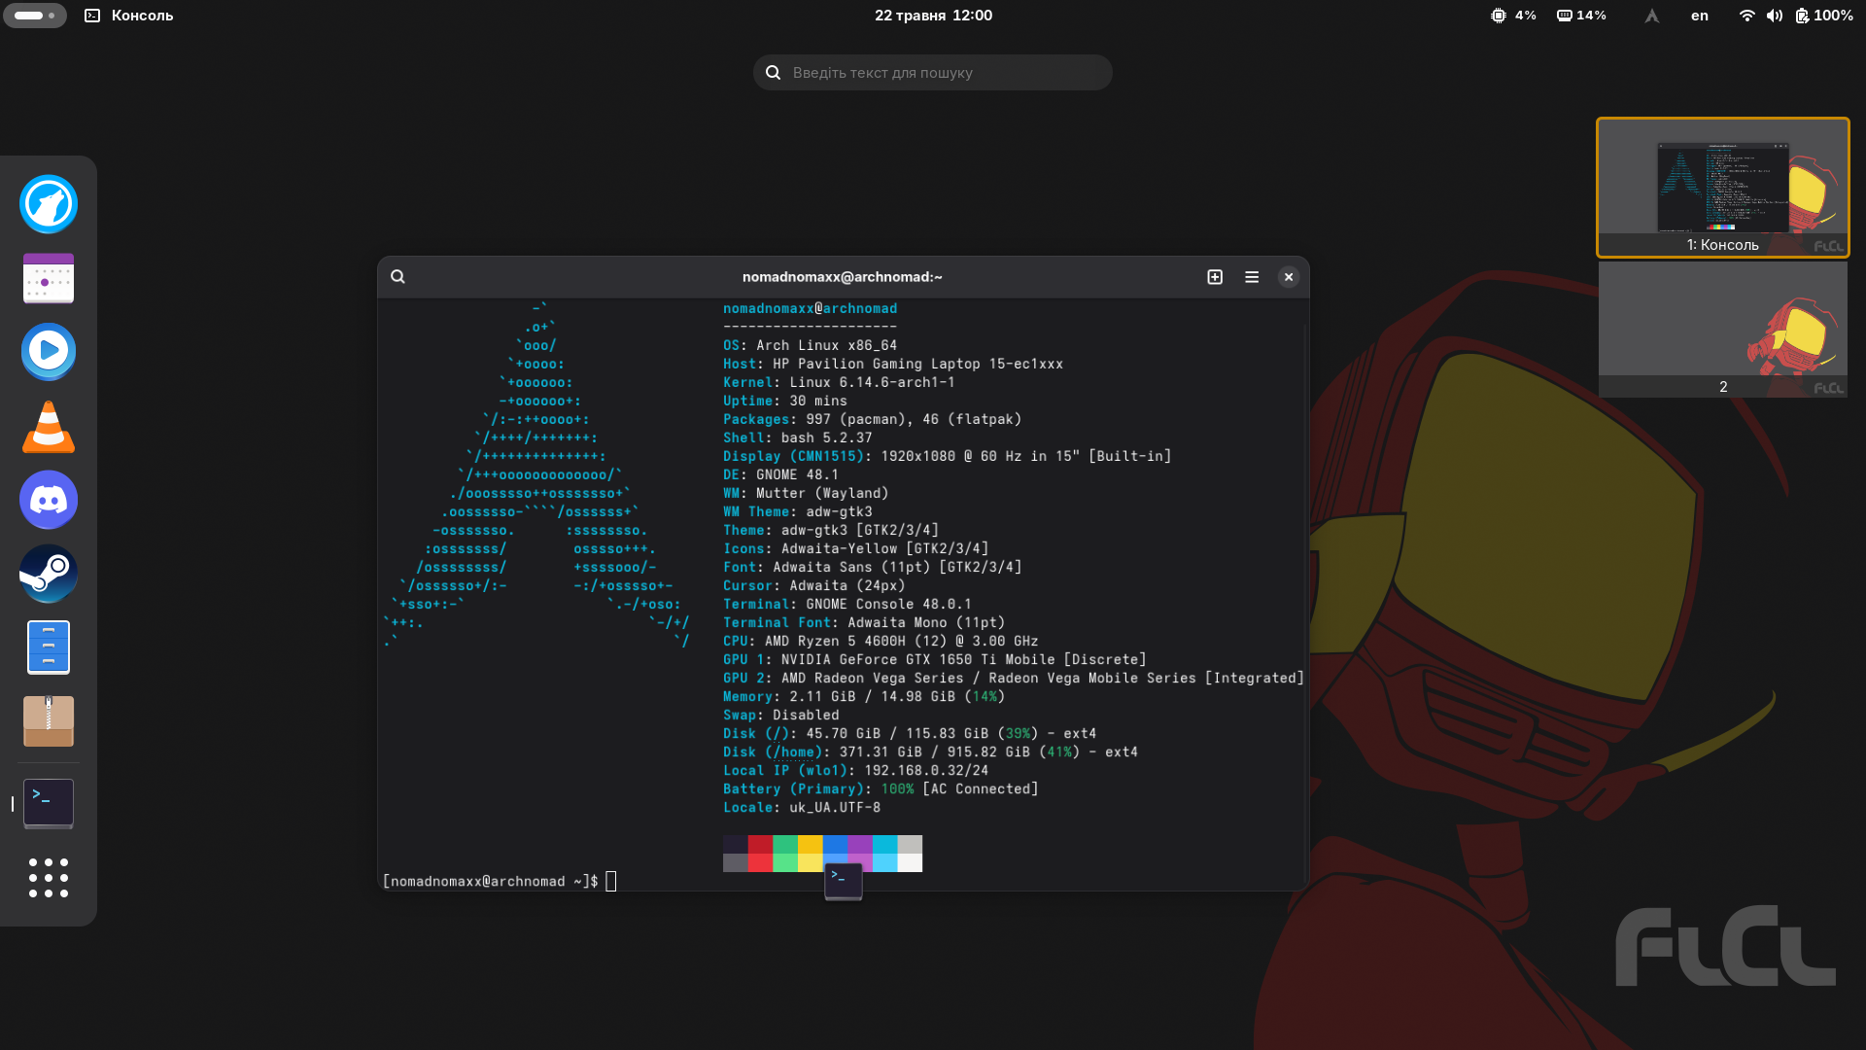Open the file cabinet Files app
Screen dimensions: 1866x1050
49,647
